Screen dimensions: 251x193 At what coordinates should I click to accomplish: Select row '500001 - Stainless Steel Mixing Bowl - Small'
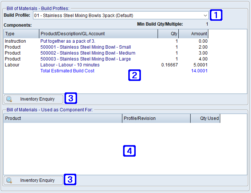point(106,47)
